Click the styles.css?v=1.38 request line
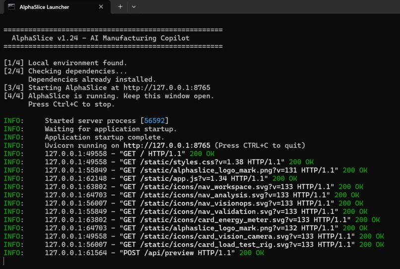The width and height of the screenshot is (400, 269). pyautogui.click(x=159, y=162)
